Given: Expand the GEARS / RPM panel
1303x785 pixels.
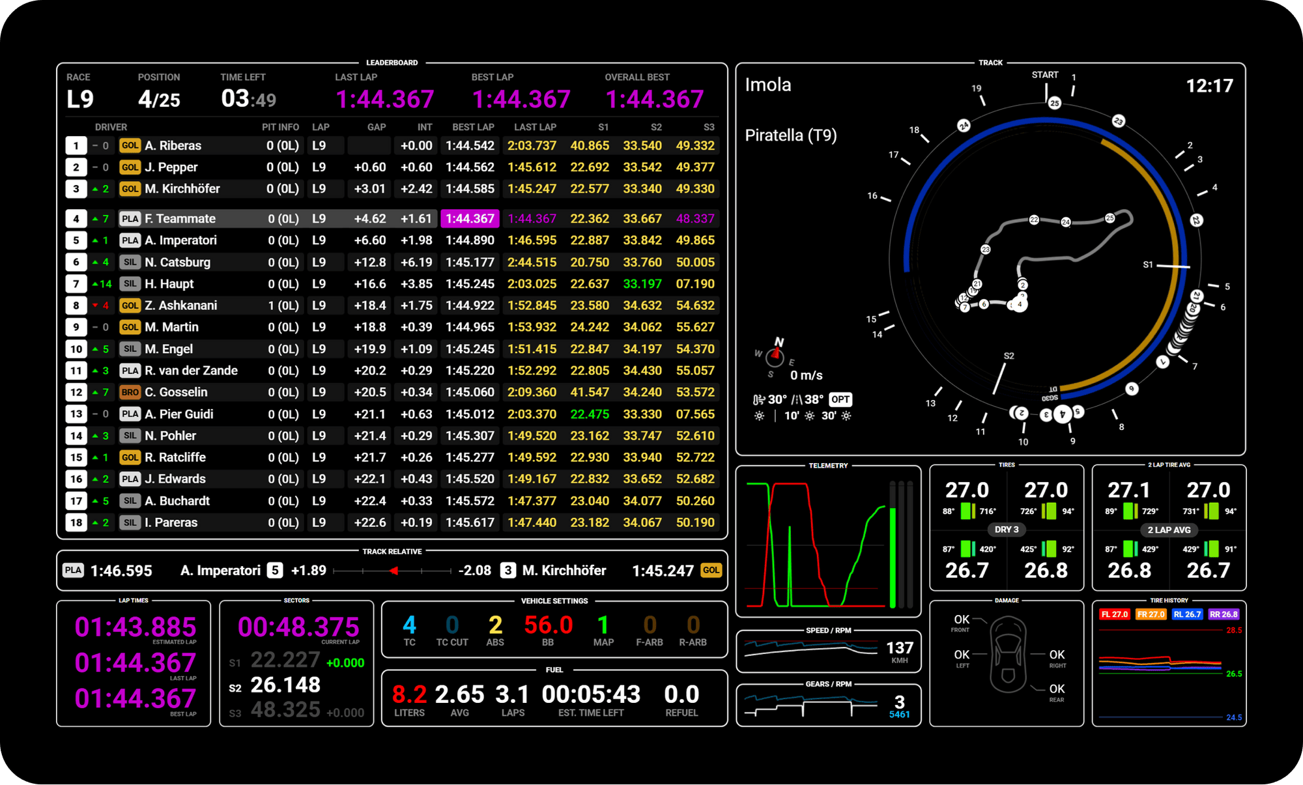Looking at the screenshot, I should tap(829, 684).
